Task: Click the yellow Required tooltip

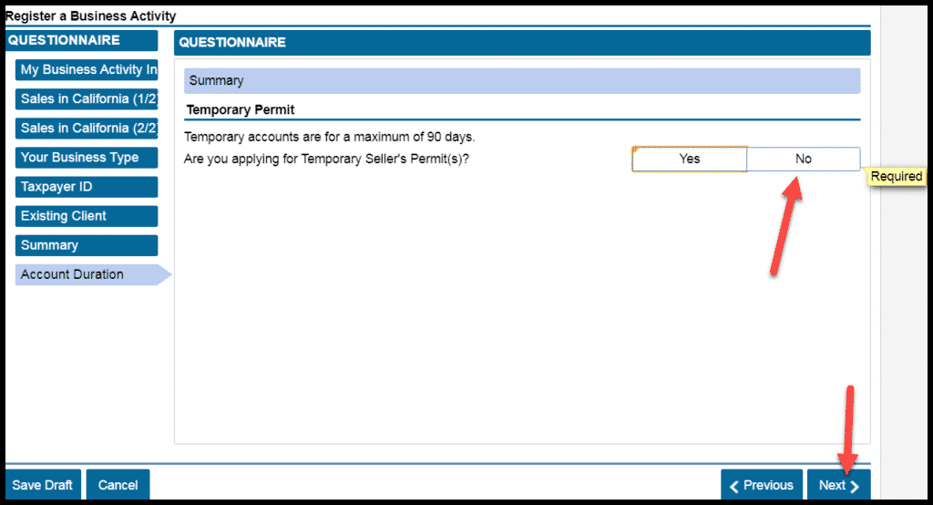Action: (x=896, y=176)
